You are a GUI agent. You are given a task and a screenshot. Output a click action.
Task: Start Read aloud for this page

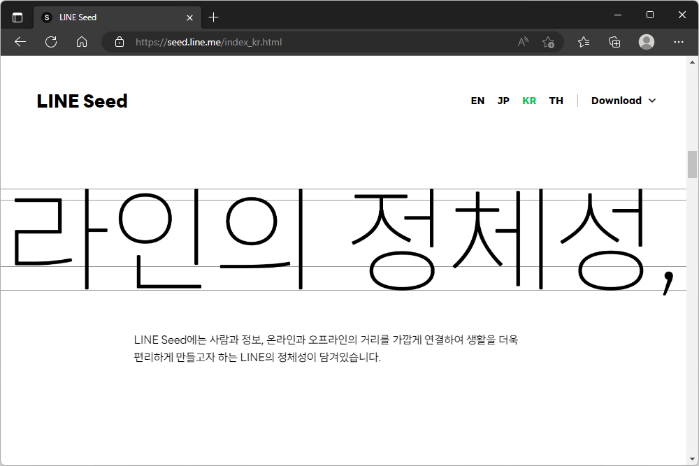click(x=523, y=42)
